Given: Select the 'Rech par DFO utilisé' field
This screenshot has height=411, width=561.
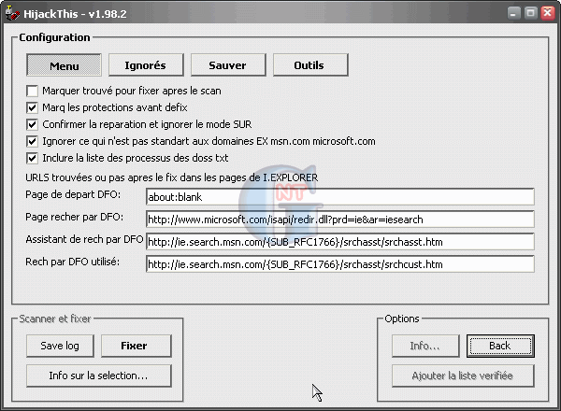Looking at the screenshot, I should [x=340, y=264].
